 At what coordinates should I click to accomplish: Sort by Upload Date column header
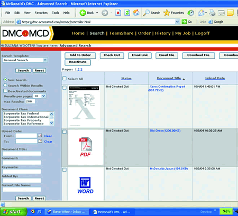[215, 78]
